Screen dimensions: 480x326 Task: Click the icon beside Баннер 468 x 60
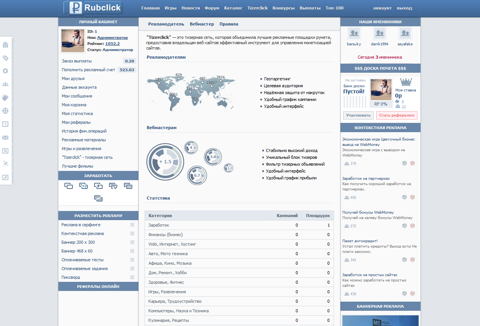click(x=132, y=251)
